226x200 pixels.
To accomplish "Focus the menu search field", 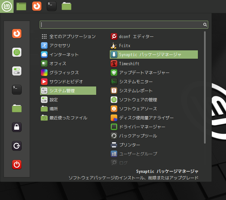I will point(124,25).
